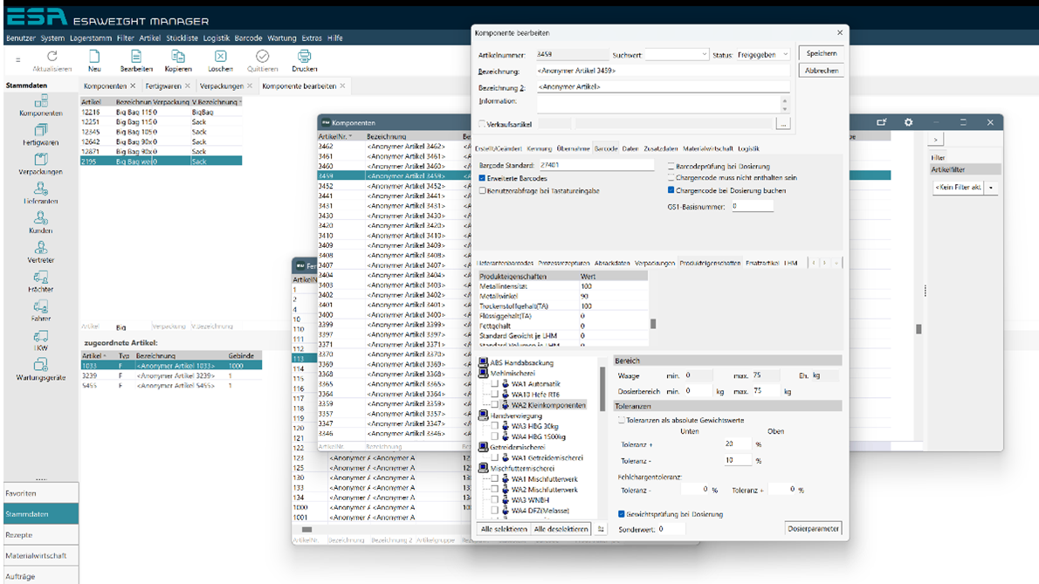
Task: Switch to the Materialwirtschaft tab in dialog
Action: pyautogui.click(x=708, y=149)
